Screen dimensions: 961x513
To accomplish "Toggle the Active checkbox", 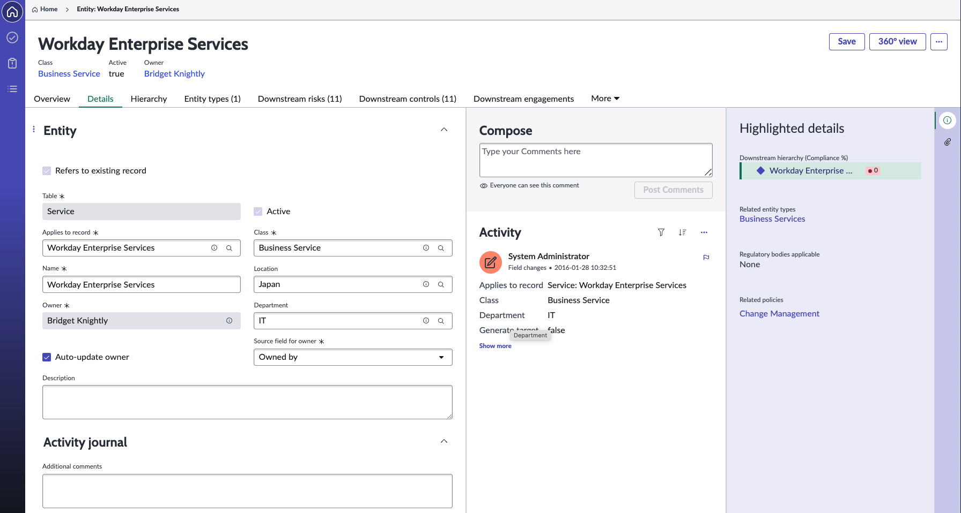I will tap(258, 212).
